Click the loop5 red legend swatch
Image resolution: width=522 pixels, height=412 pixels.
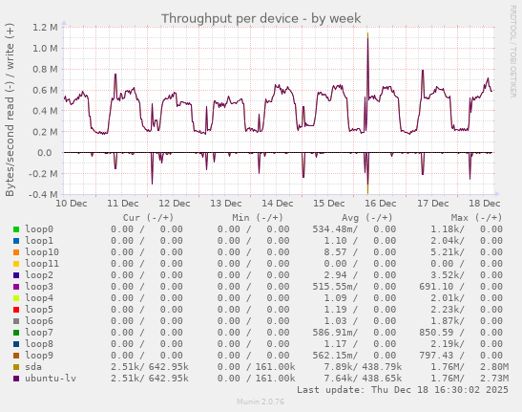click(x=16, y=310)
